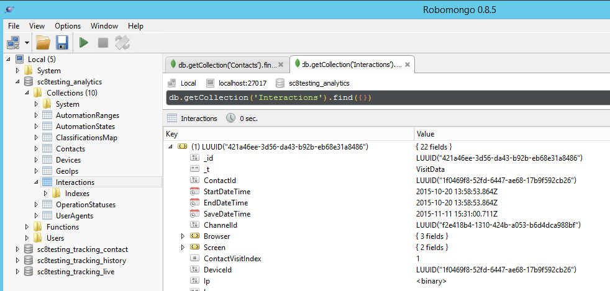Click the Collections folder icon
The height and width of the screenshot is (291, 610).
point(38,92)
